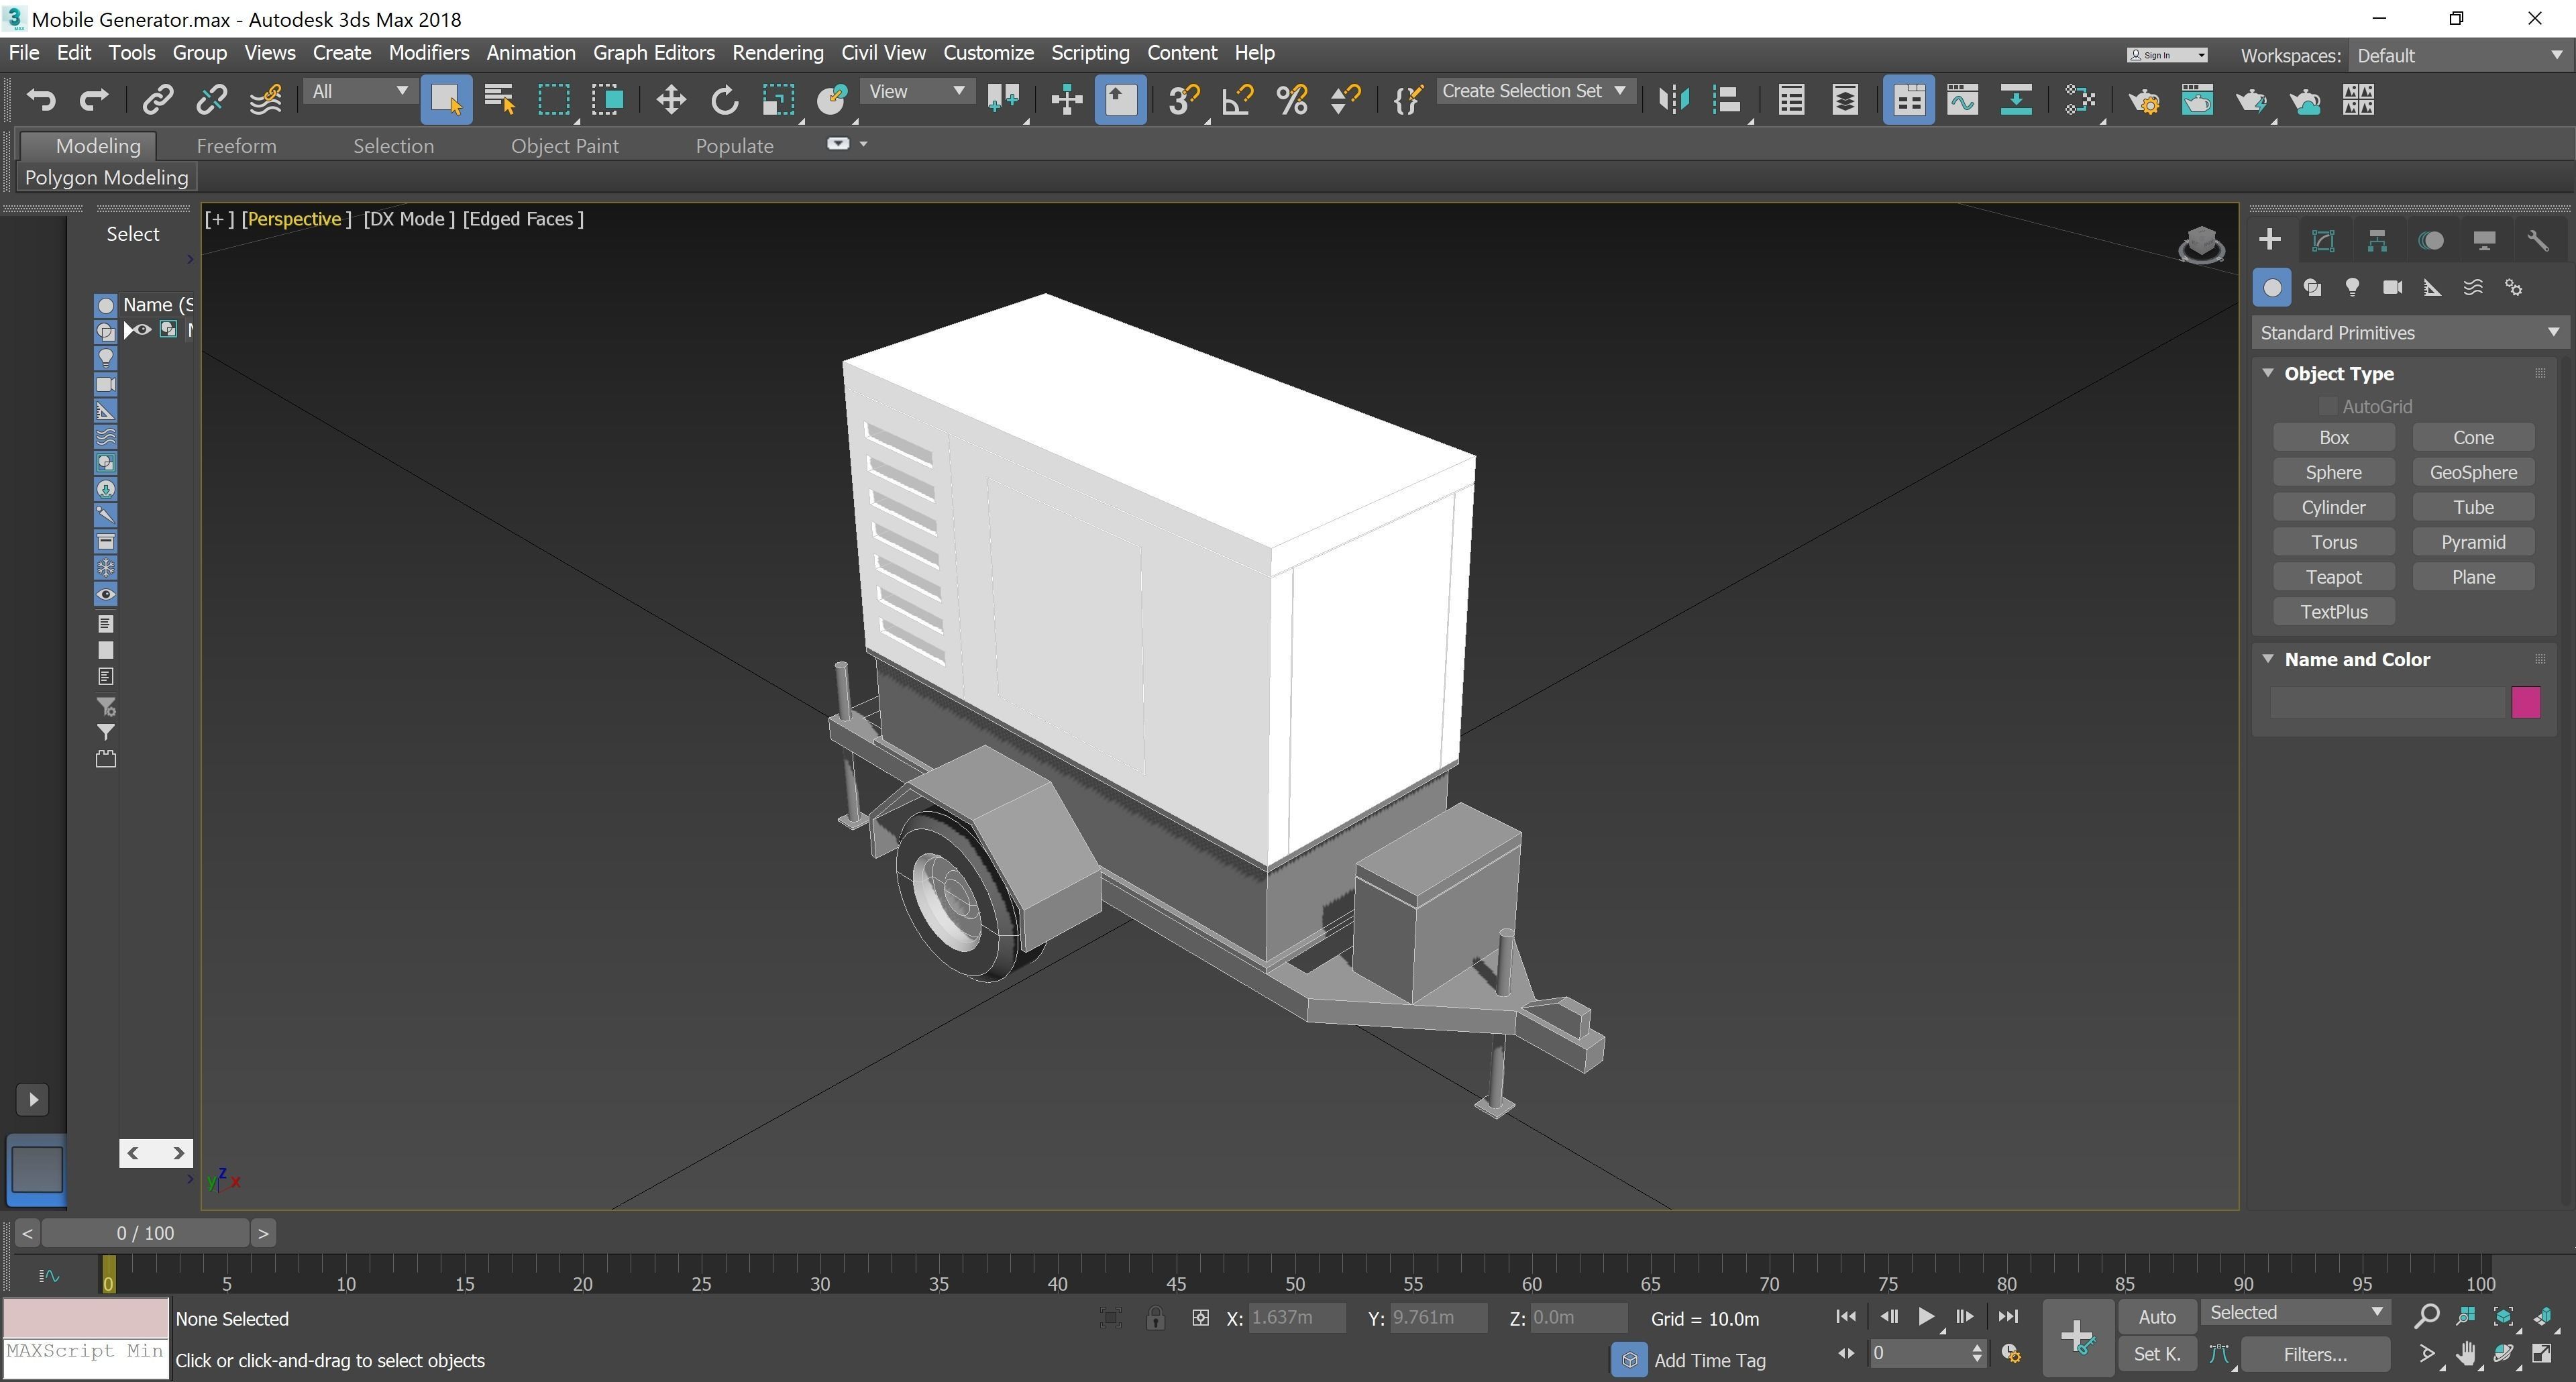Activate the Select Object tool
Screen dimensions: 2576x1382
pos(446,99)
